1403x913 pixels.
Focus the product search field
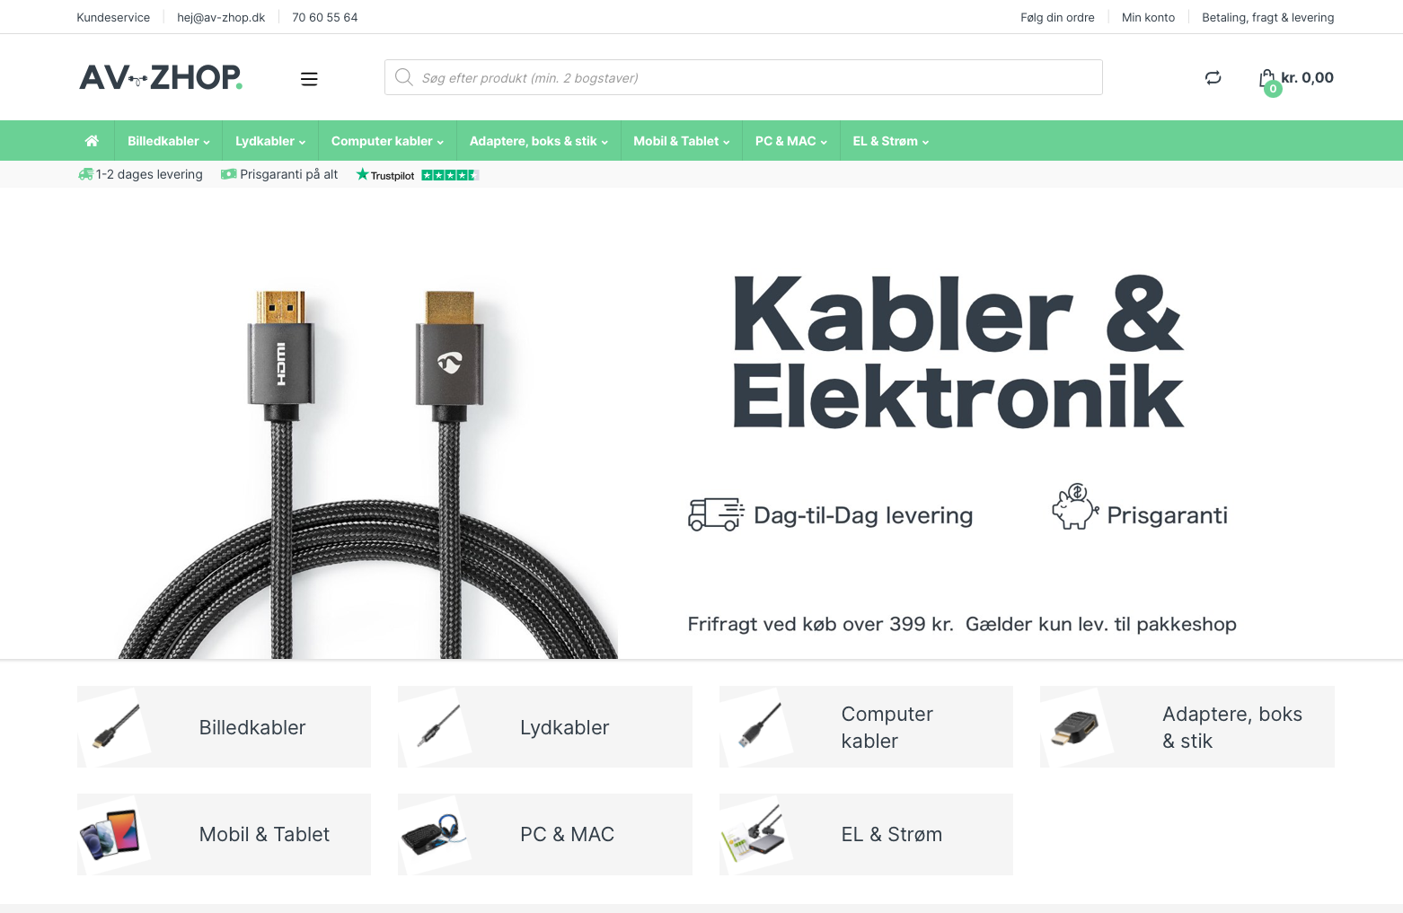pyautogui.click(x=744, y=77)
